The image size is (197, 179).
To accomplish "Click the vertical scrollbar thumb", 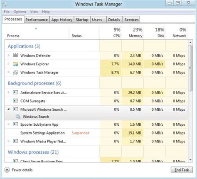I will click(x=190, y=68).
